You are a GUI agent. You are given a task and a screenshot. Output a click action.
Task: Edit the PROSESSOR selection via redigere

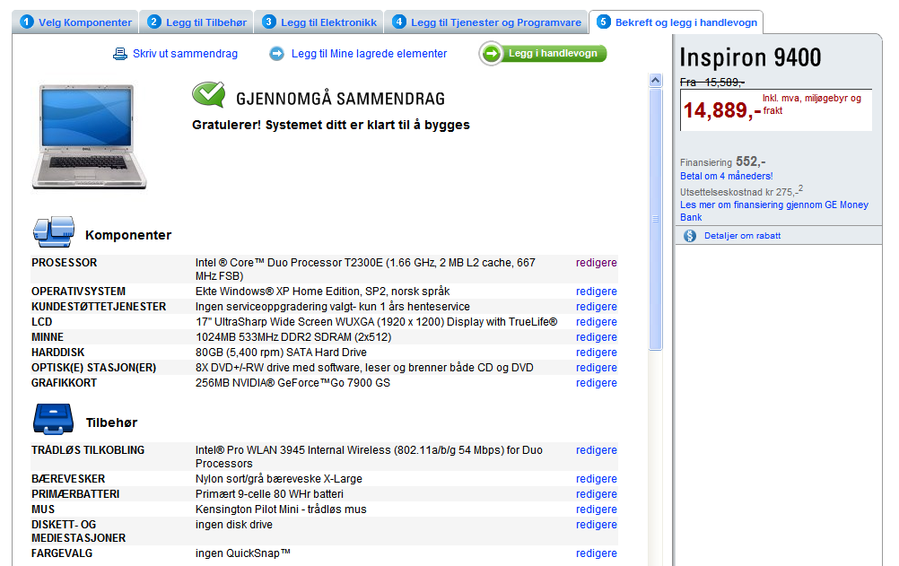(x=597, y=263)
